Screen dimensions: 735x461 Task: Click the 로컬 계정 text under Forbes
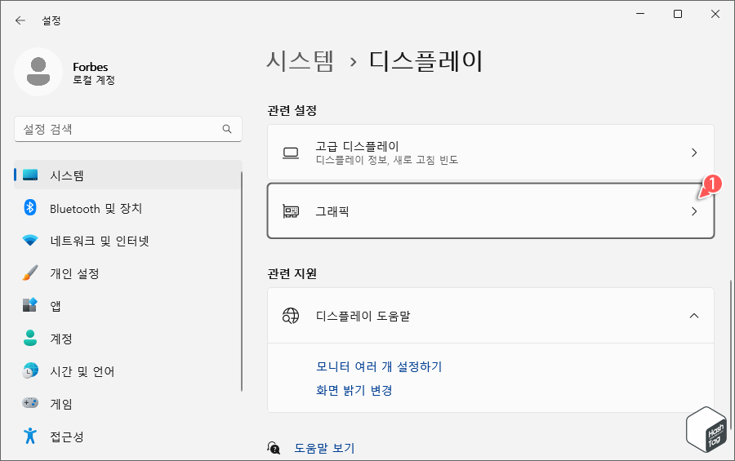94,80
